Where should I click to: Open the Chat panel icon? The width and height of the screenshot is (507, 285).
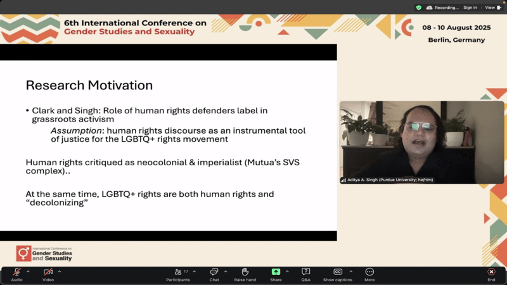click(x=214, y=272)
